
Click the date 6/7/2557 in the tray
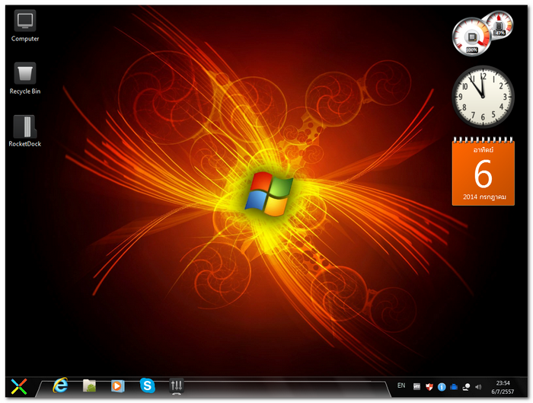[503, 392]
